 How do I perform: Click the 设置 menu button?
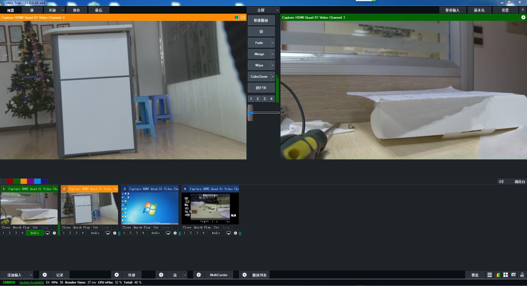coord(505,10)
